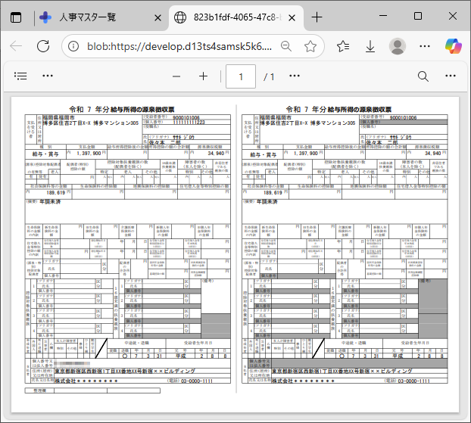Open the browser Downloads icon
The height and width of the screenshot is (423, 471).
tap(370, 46)
